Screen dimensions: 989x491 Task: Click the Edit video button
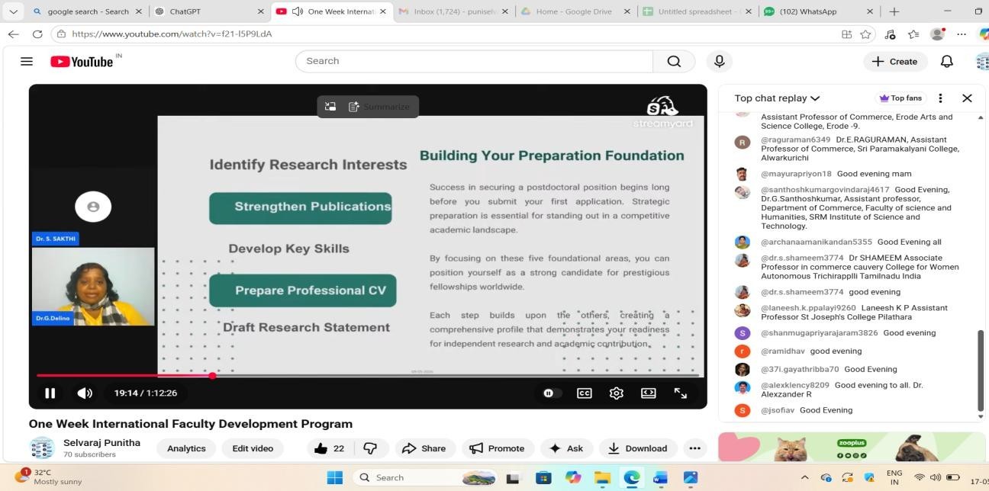tap(253, 448)
